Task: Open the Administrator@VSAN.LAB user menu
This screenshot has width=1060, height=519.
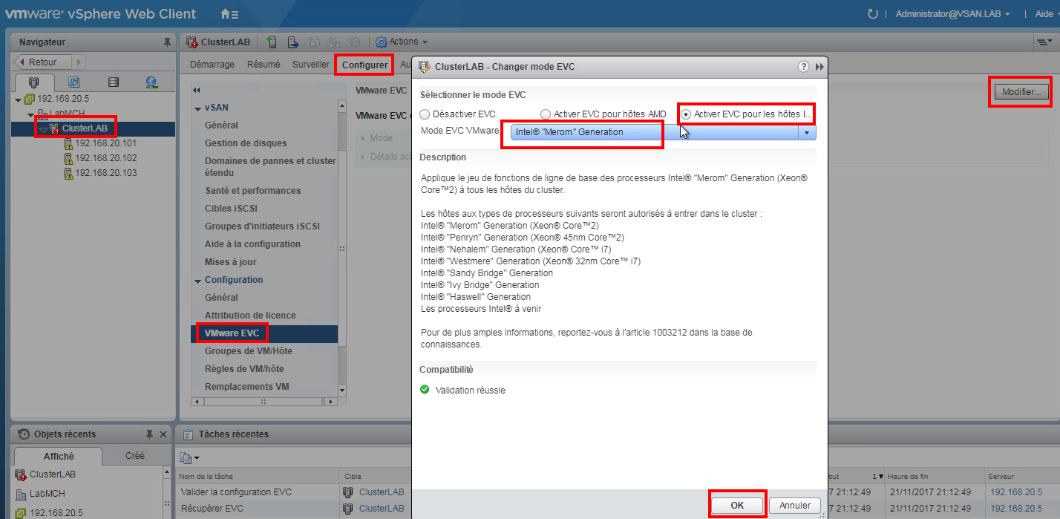Action: pyautogui.click(x=952, y=14)
